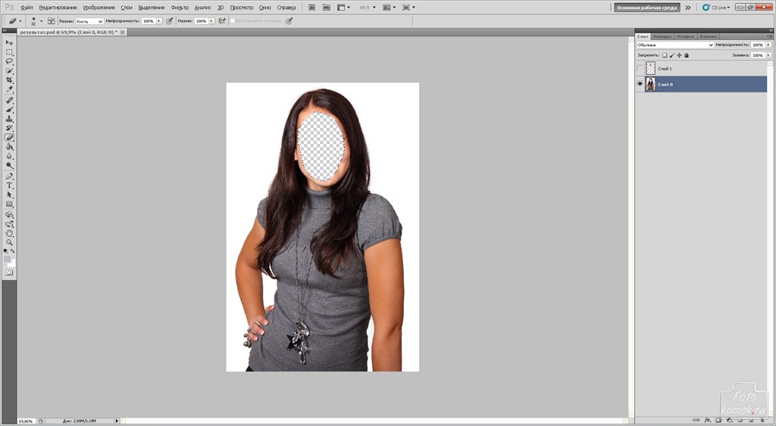This screenshot has width=776, height=426.
Task: Select the Blur tool
Action: pos(9,157)
